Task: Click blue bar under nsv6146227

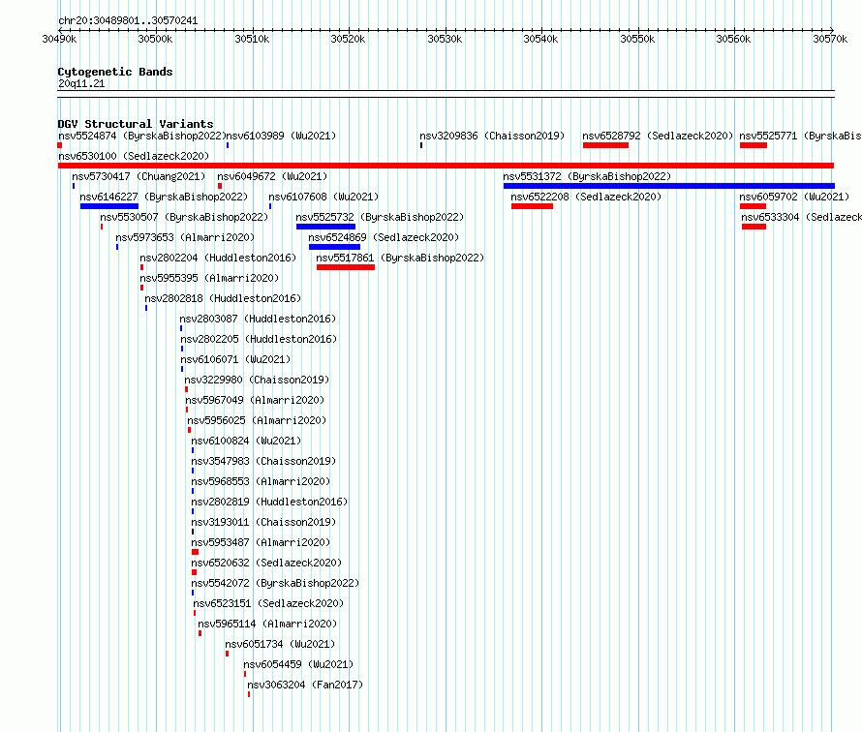Action: (x=109, y=206)
